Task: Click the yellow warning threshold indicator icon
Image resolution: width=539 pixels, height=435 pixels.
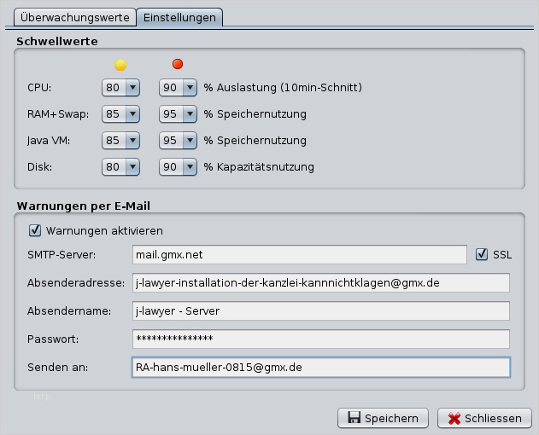Action: tap(120, 65)
